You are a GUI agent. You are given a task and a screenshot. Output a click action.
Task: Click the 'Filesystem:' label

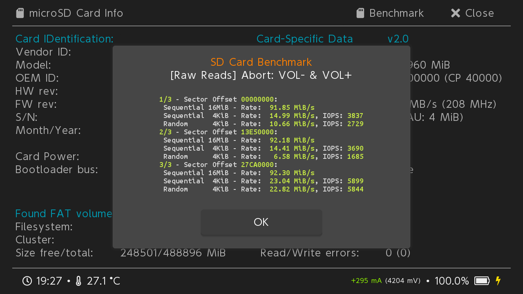[44, 227]
